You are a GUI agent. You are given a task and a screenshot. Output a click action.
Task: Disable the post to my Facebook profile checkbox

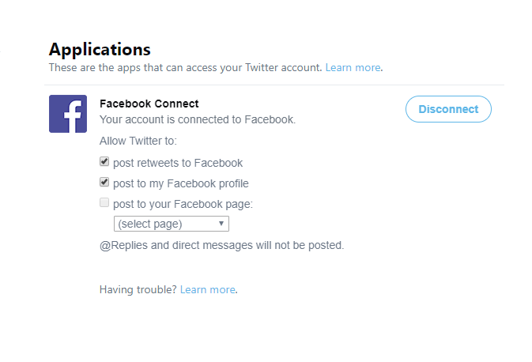(x=104, y=183)
